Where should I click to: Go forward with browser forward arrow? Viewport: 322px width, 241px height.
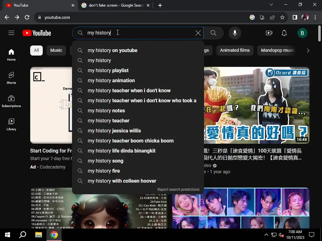pos(17,18)
